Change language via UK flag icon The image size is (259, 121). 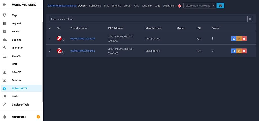[180, 6]
